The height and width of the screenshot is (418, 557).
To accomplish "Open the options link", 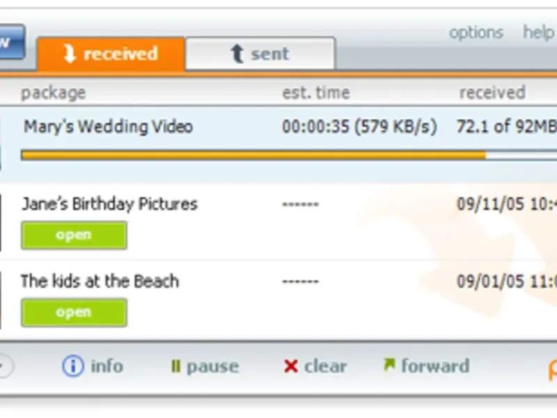I will (476, 33).
